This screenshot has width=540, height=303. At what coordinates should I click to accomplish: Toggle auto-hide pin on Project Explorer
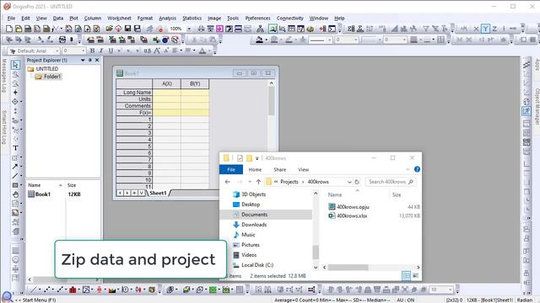pyautogui.click(x=90, y=60)
